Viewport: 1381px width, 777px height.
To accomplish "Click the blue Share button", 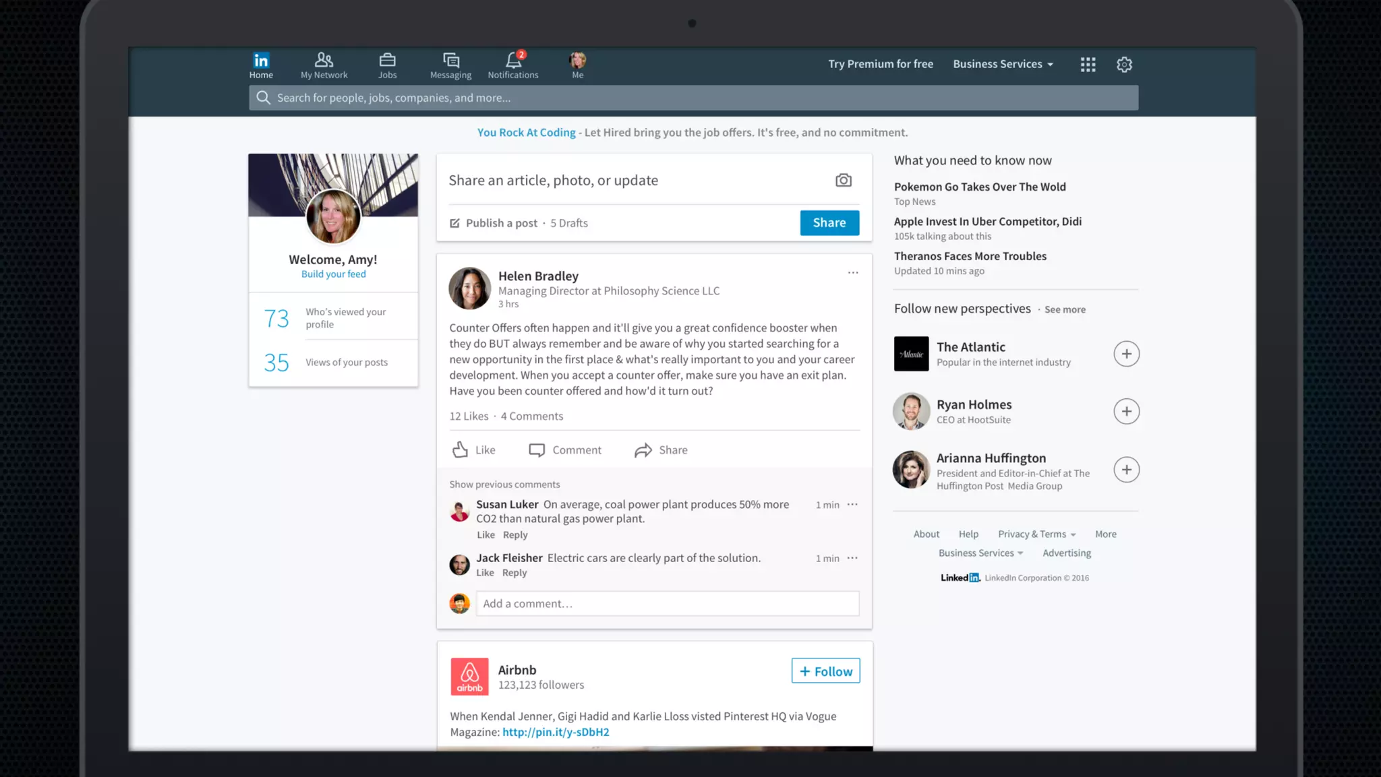I will [x=829, y=223].
